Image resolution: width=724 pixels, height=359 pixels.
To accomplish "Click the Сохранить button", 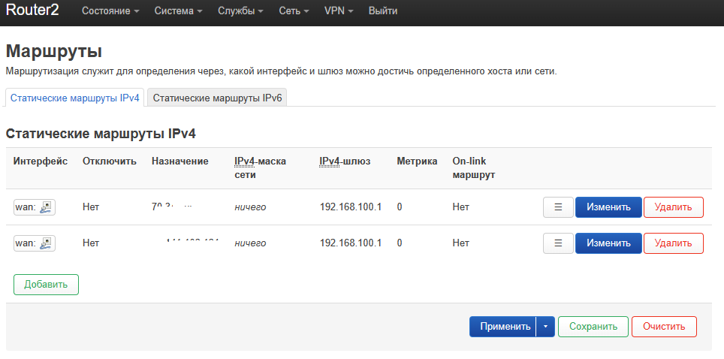I will pyautogui.click(x=593, y=327).
